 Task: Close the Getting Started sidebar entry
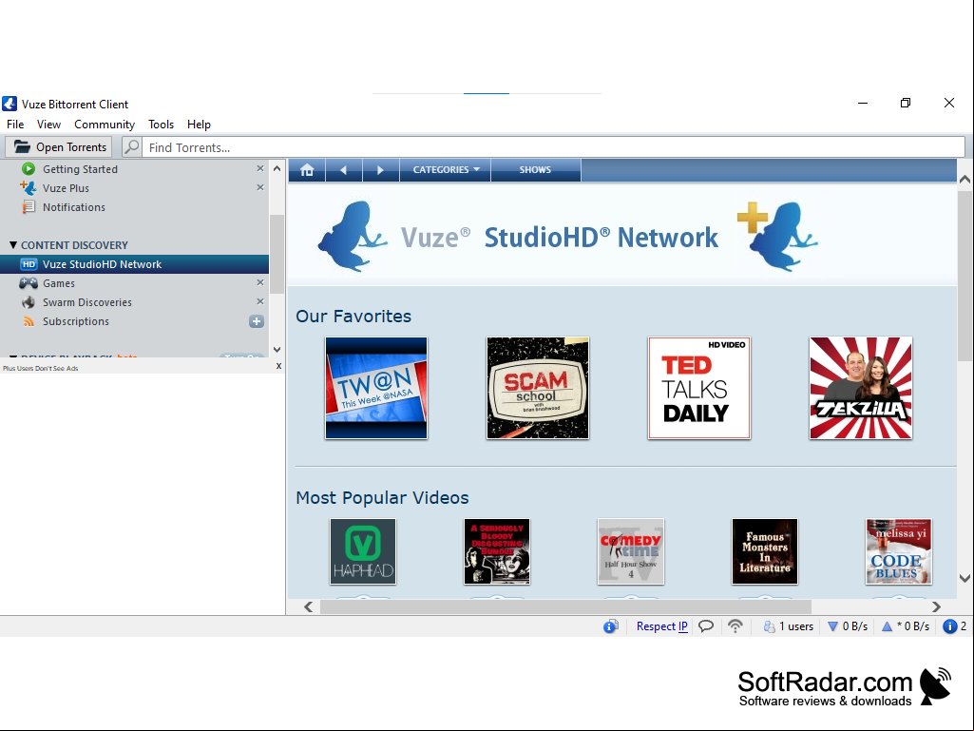coord(260,168)
